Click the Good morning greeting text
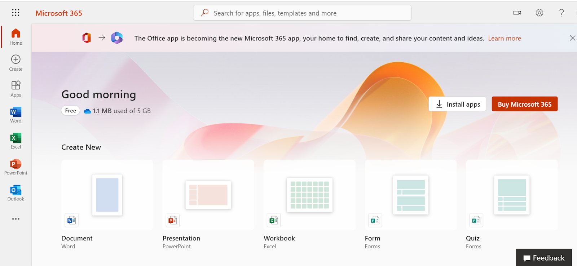This screenshot has width=577, height=266. point(99,94)
